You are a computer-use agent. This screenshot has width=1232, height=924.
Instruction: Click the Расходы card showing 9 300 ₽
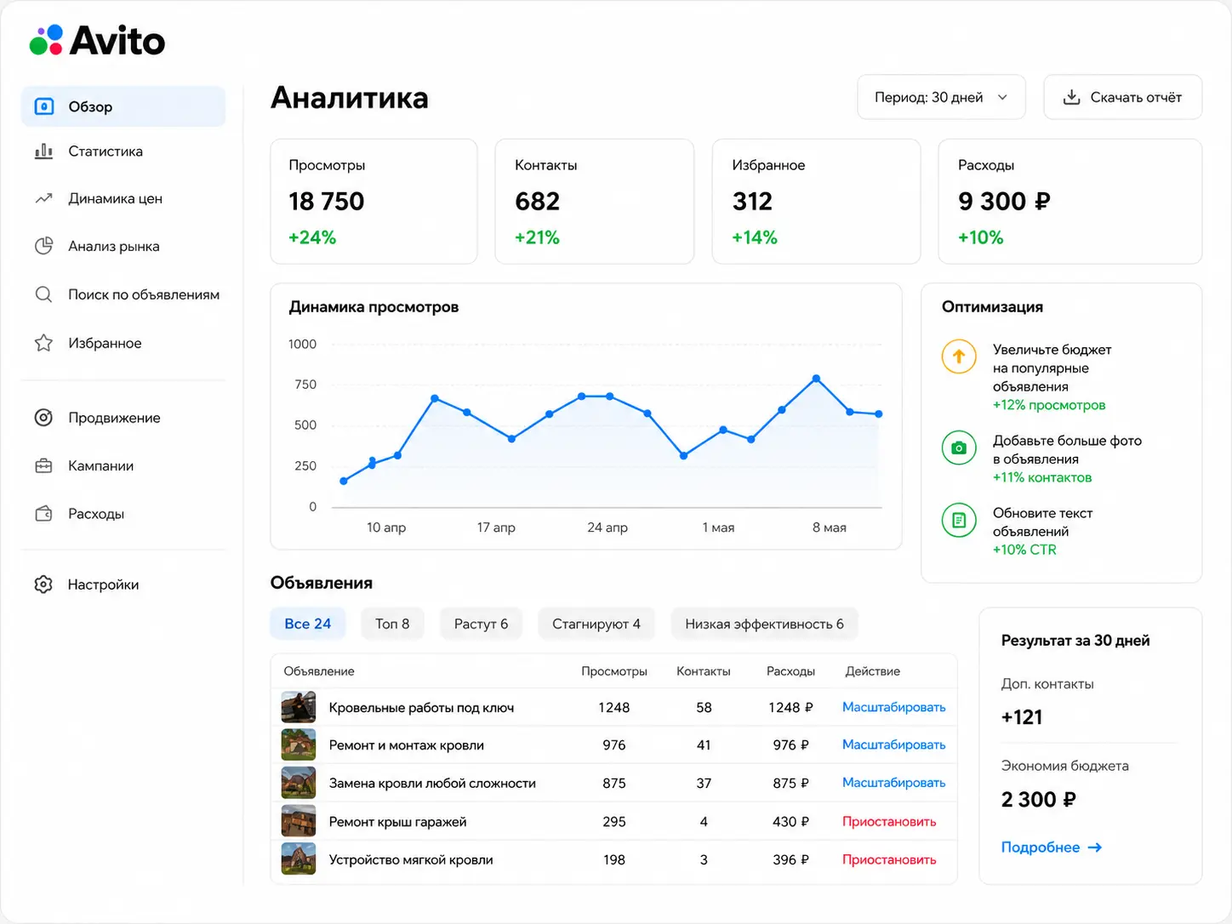point(1070,202)
